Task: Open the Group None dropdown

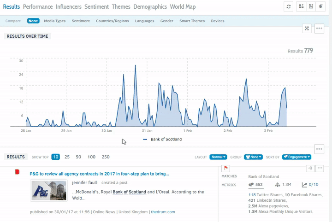Action: (253, 157)
